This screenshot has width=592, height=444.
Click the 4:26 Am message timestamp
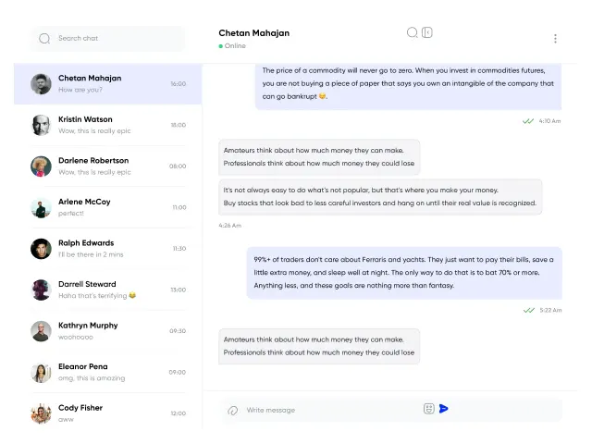[x=230, y=226]
